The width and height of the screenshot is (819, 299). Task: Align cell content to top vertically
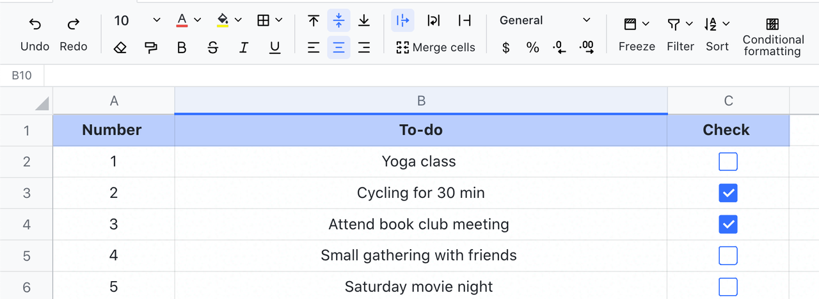coord(314,20)
